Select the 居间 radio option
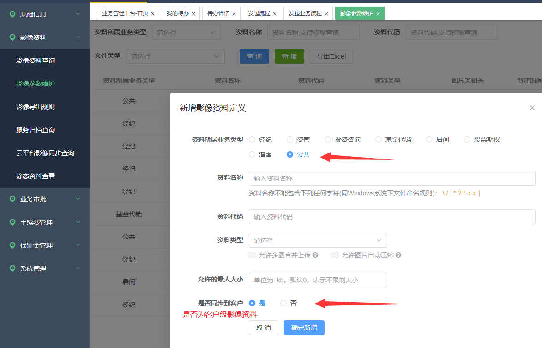This screenshot has width=542, height=348. tap(429, 140)
